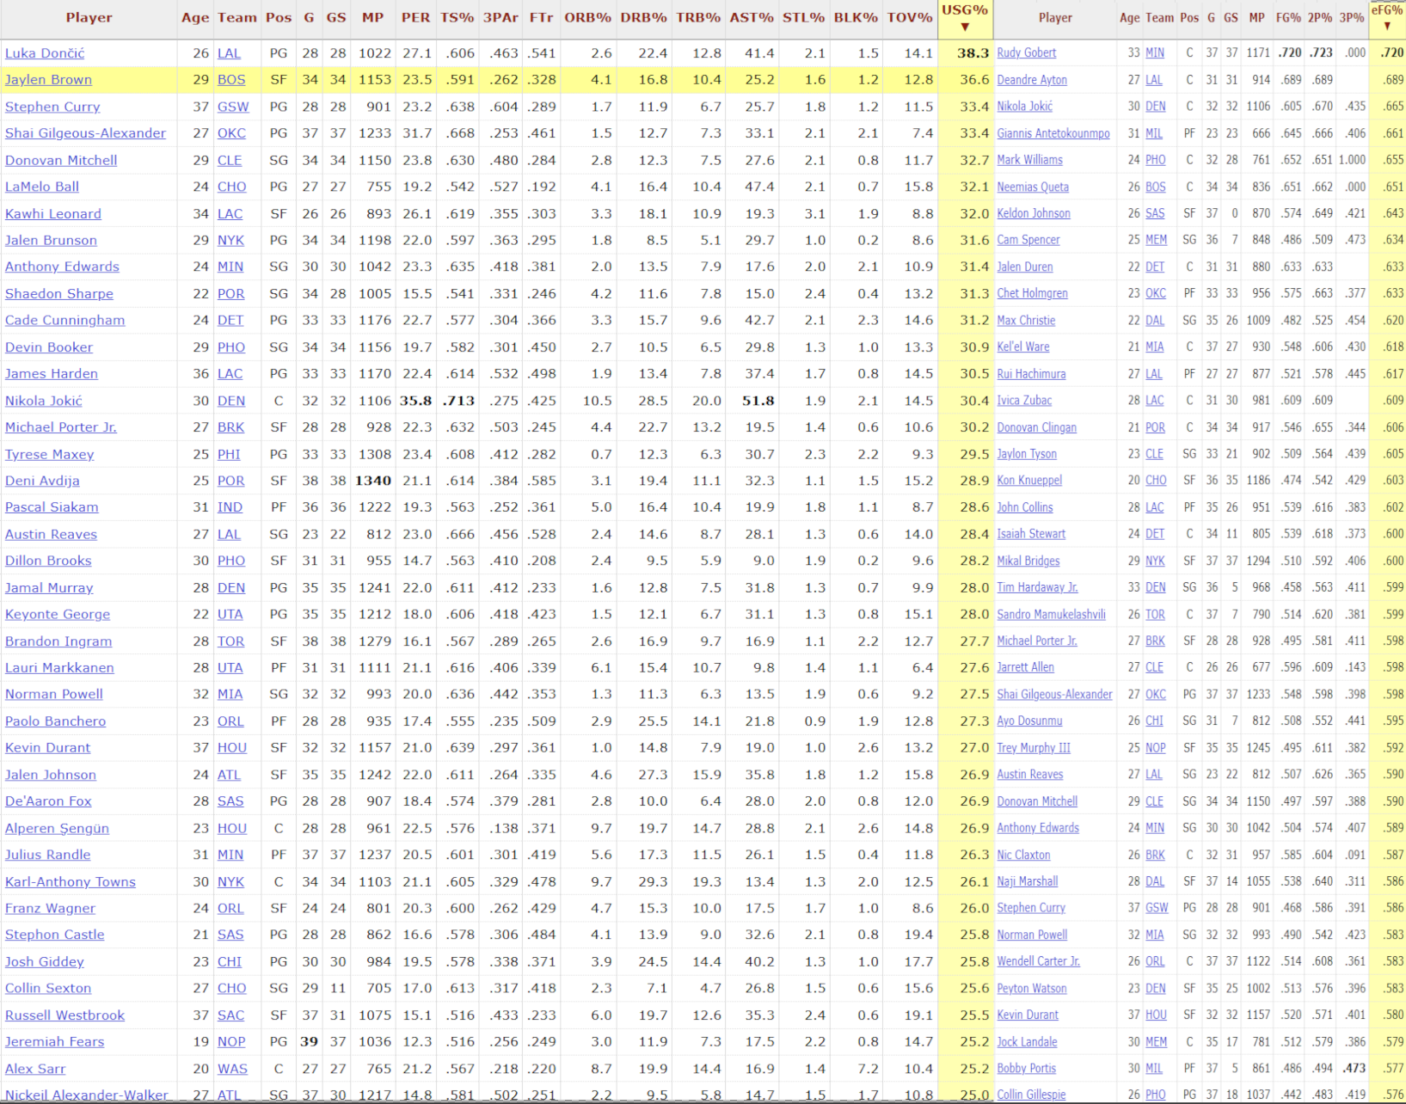
Task: Sort by the TS% column header
Action: click(x=457, y=17)
